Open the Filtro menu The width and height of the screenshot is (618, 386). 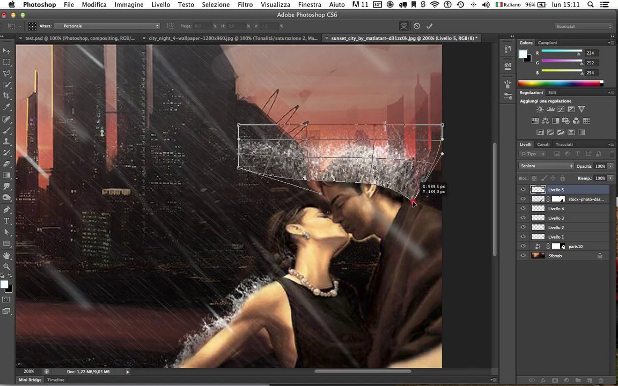pyautogui.click(x=245, y=5)
